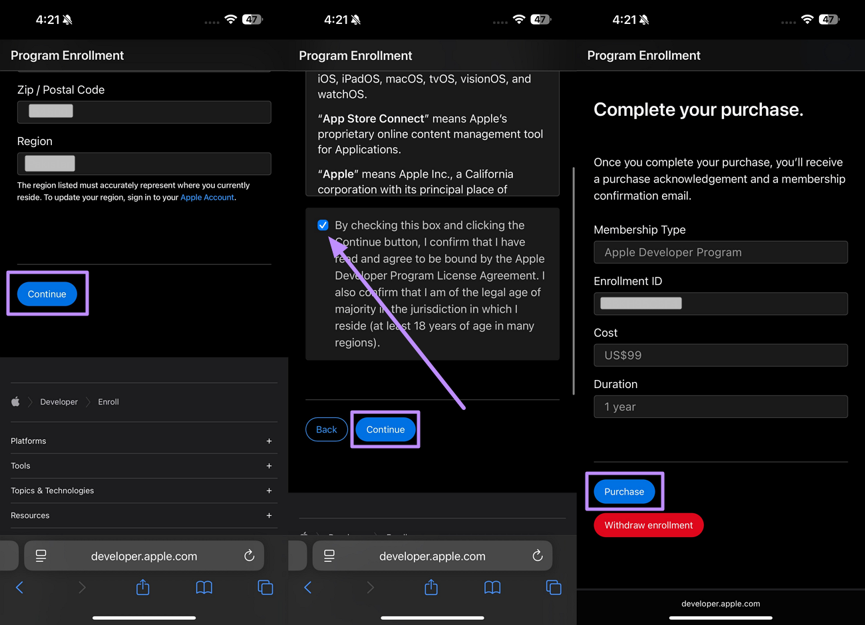The image size is (865, 625).
Task: Open the Enroll breadcrumb link in the left phone
Action: tap(108, 402)
